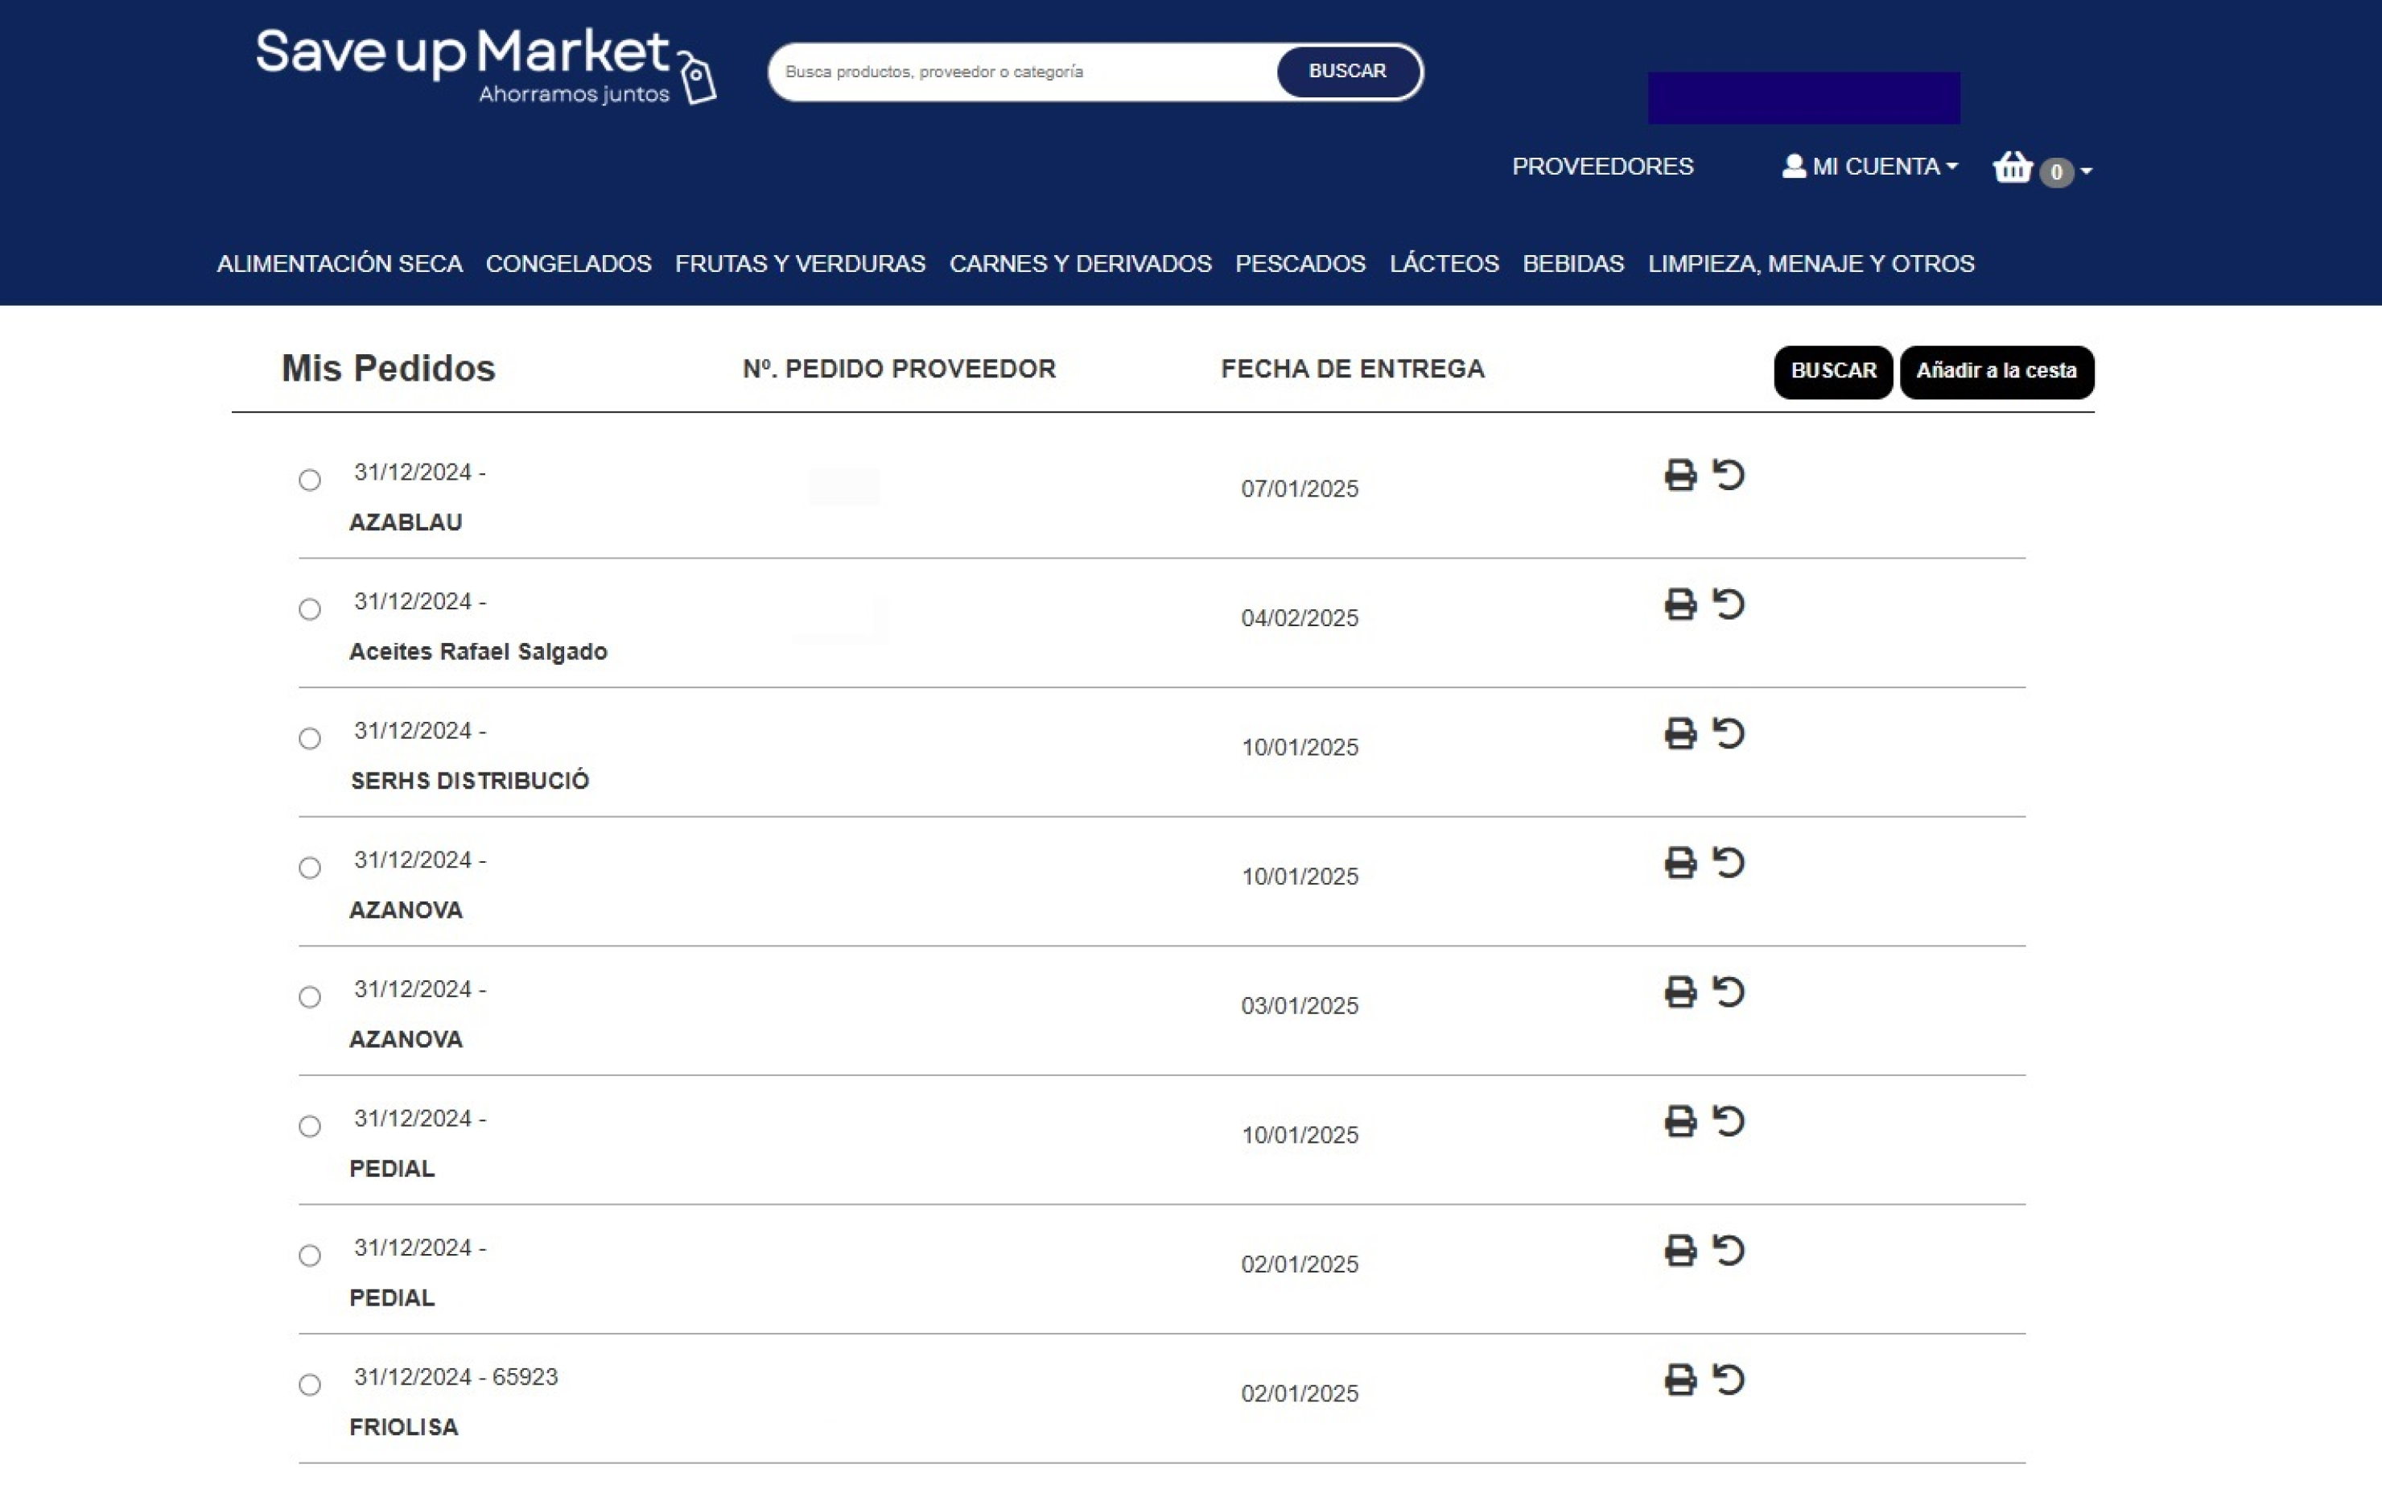Select radio for PEDIAL order delivered 10/01/2025
The height and width of the screenshot is (1489, 2382).
point(310,1127)
